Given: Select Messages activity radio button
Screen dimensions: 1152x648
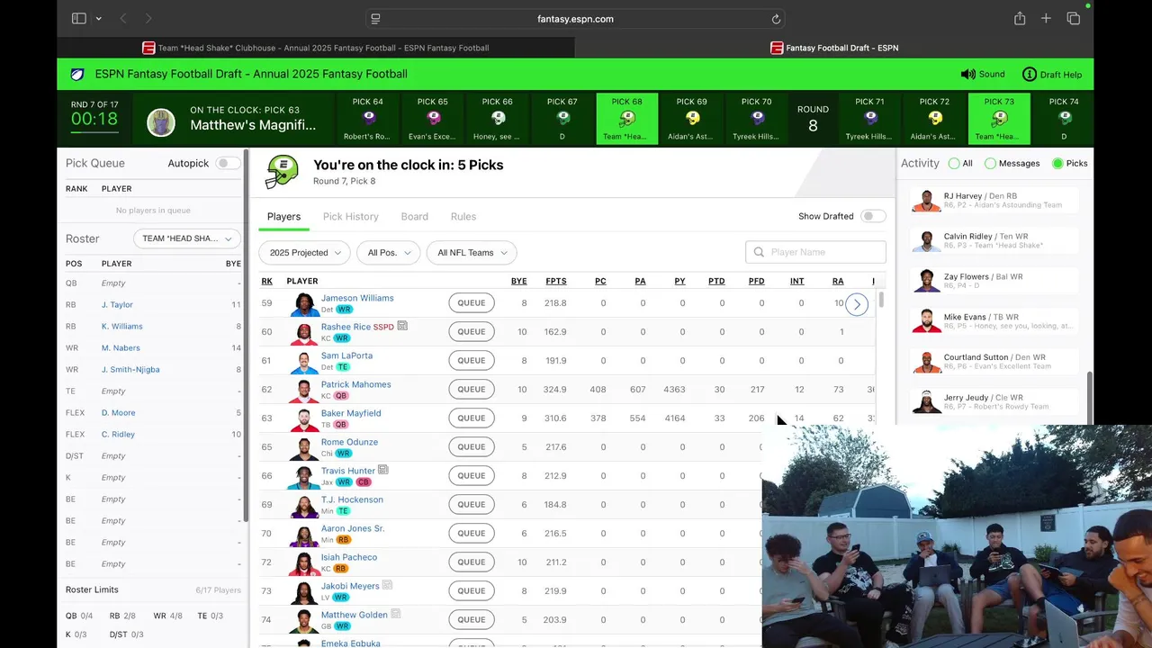Looking at the screenshot, I should [990, 163].
